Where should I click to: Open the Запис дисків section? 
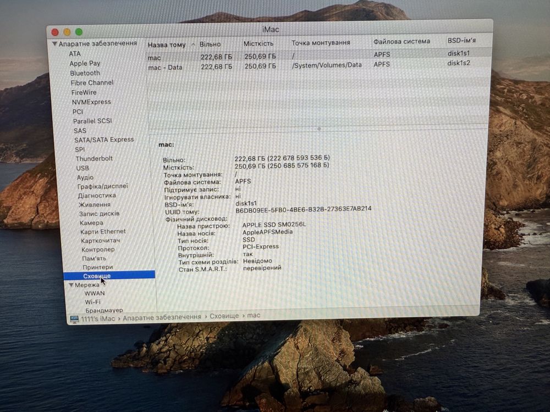(x=99, y=213)
